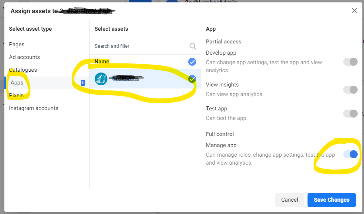This screenshot has width=364, height=214.
Task: Uncheck the selected app's checkbox
Action: [192, 79]
